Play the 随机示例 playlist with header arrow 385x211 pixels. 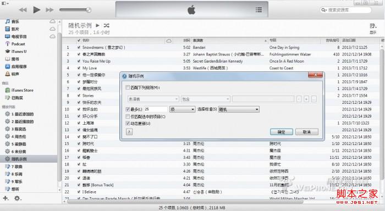tap(97, 25)
